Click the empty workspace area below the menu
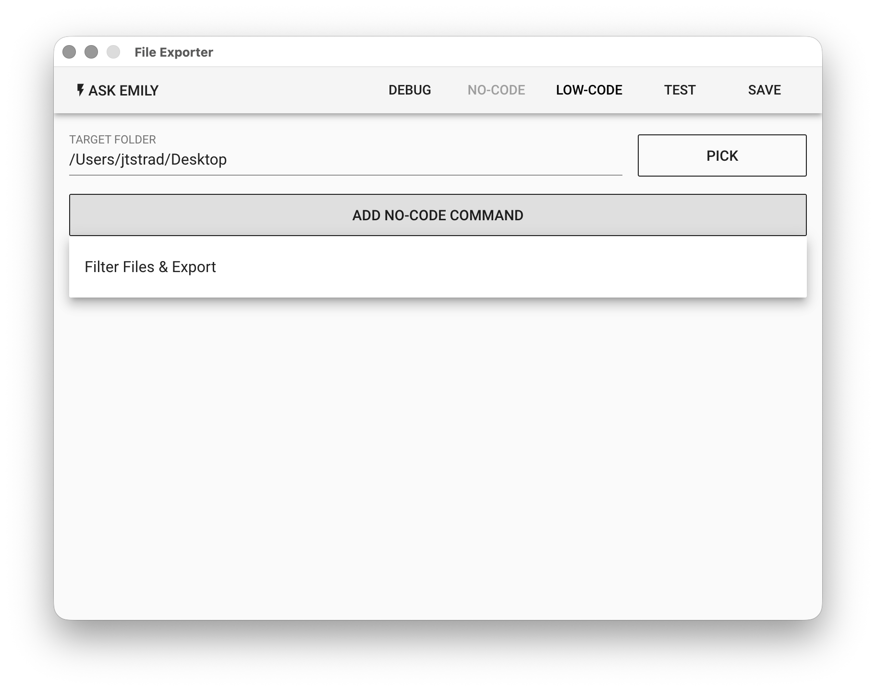876x691 pixels. point(438,456)
